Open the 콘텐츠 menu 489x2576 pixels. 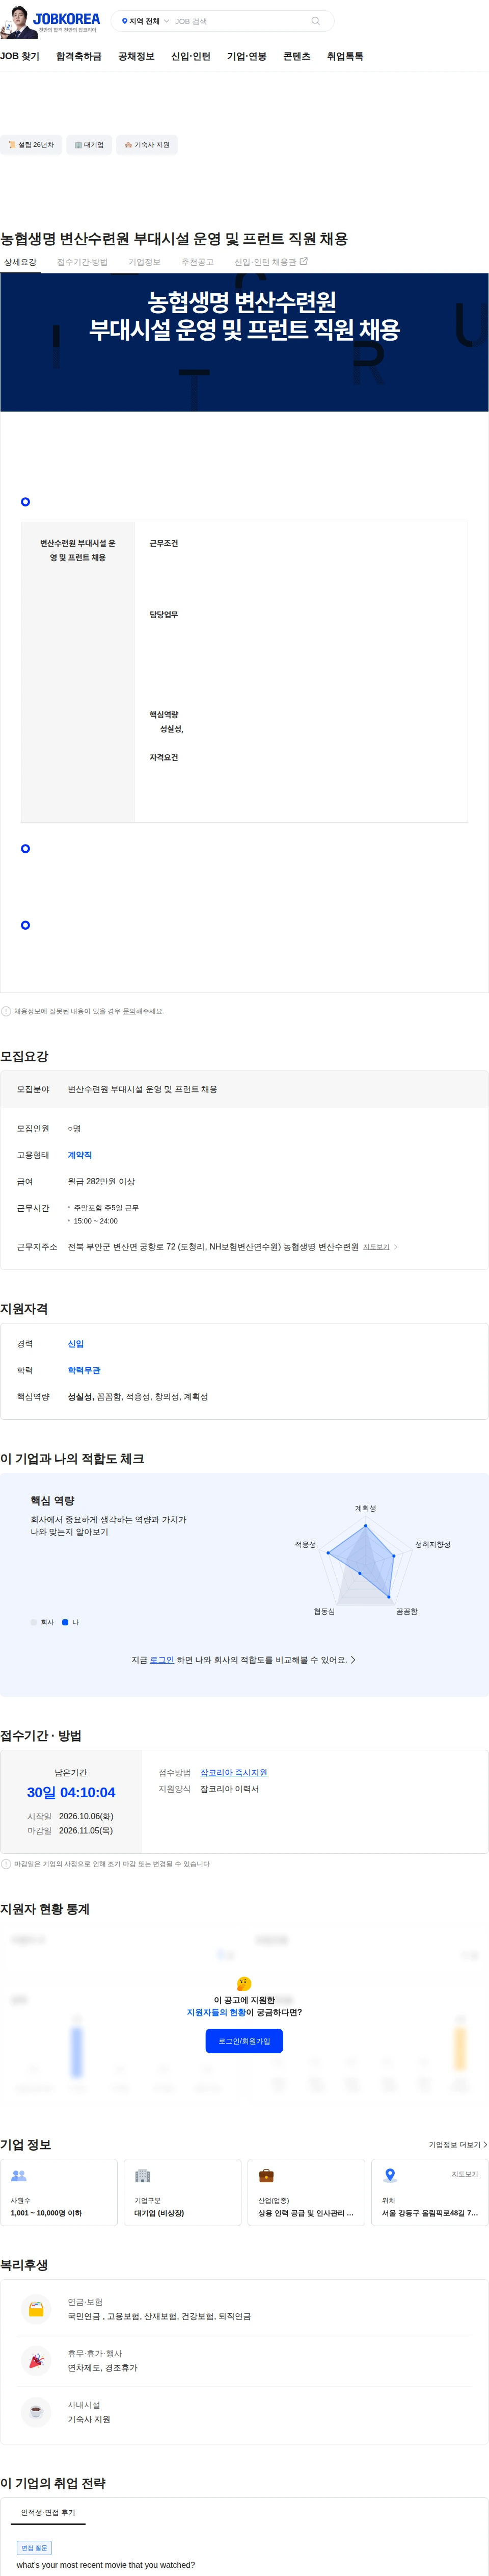pyautogui.click(x=296, y=56)
